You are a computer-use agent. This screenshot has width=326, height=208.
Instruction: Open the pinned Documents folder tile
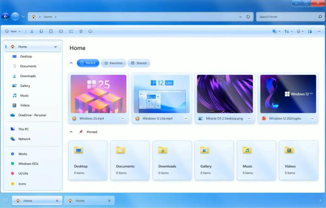(130, 160)
